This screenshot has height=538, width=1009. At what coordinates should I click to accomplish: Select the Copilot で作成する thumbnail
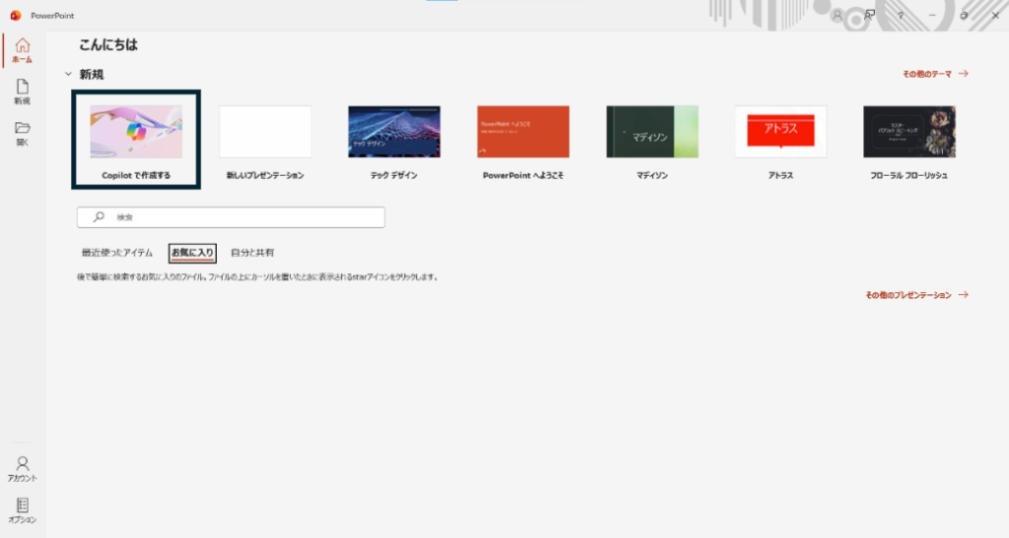[136, 133]
